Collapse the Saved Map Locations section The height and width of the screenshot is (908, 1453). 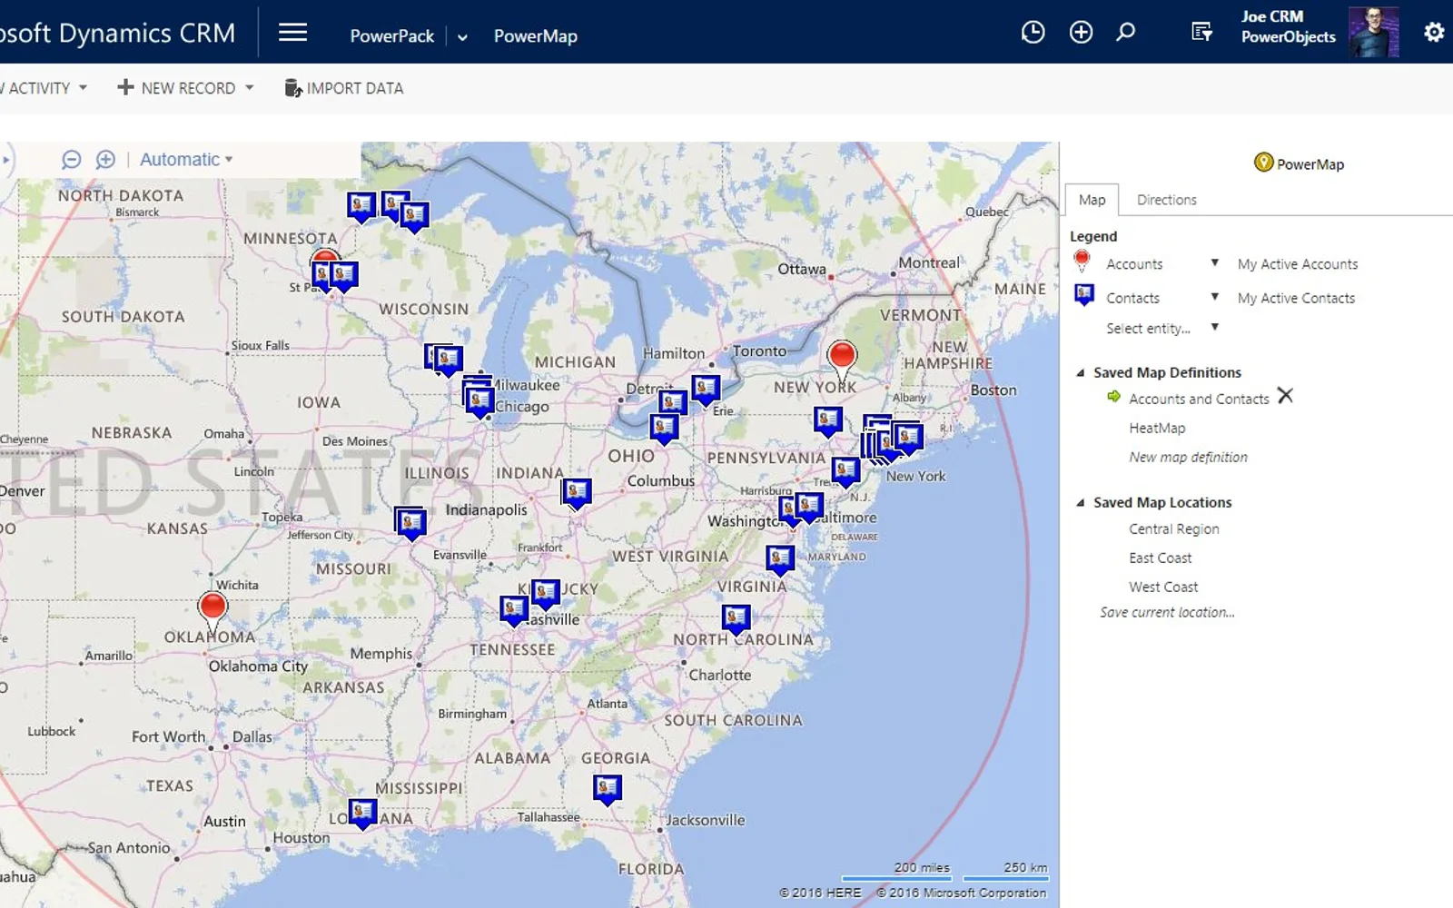click(1080, 503)
